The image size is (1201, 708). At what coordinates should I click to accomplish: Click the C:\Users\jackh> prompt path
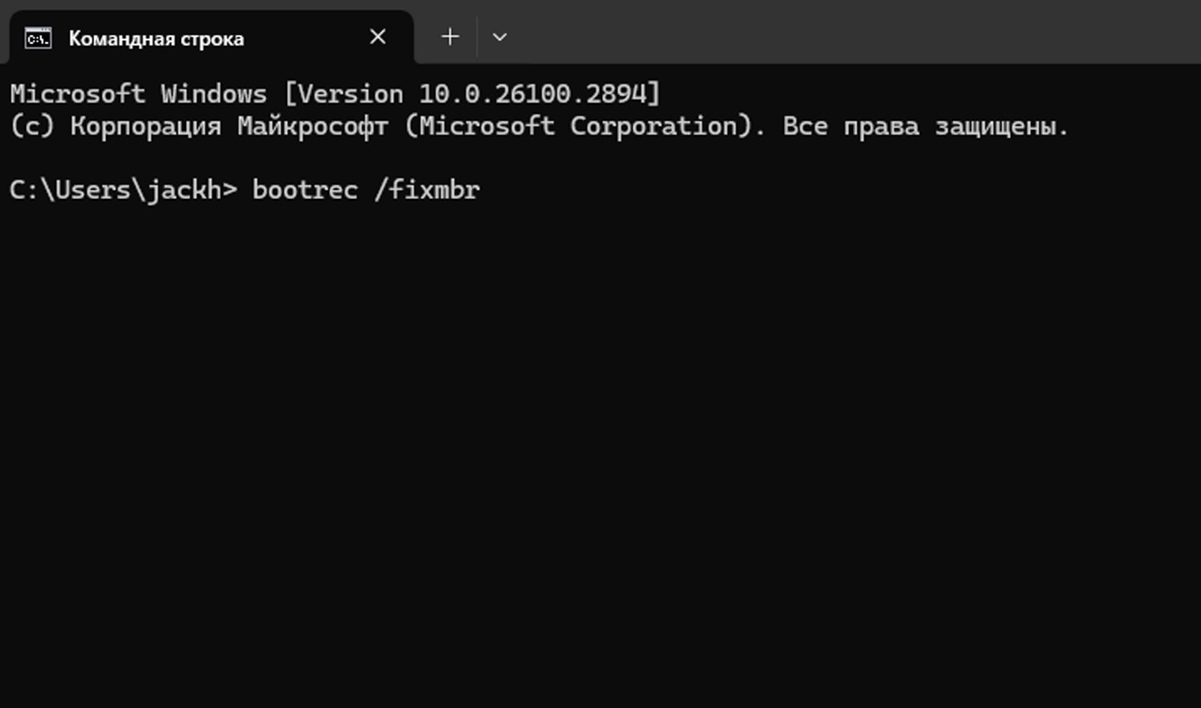pos(123,190)
